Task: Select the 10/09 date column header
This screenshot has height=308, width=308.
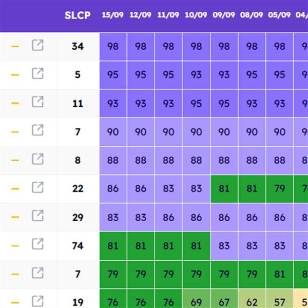Action: pyautogui.click(x=196, y=15)
